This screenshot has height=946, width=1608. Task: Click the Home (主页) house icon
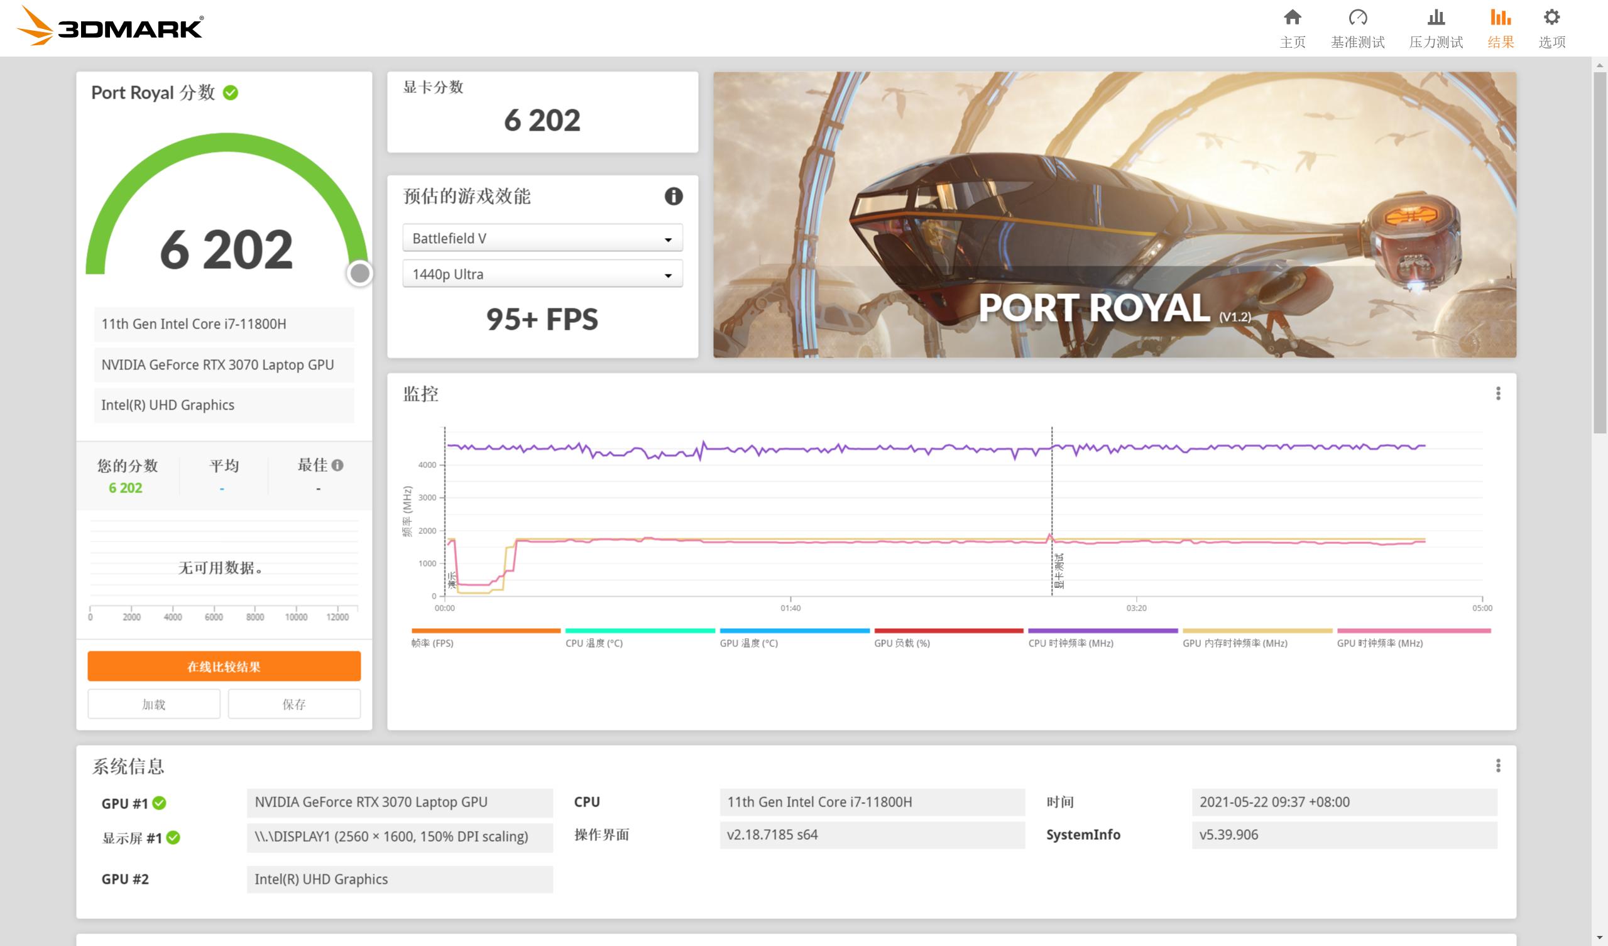click(1292, 18)
